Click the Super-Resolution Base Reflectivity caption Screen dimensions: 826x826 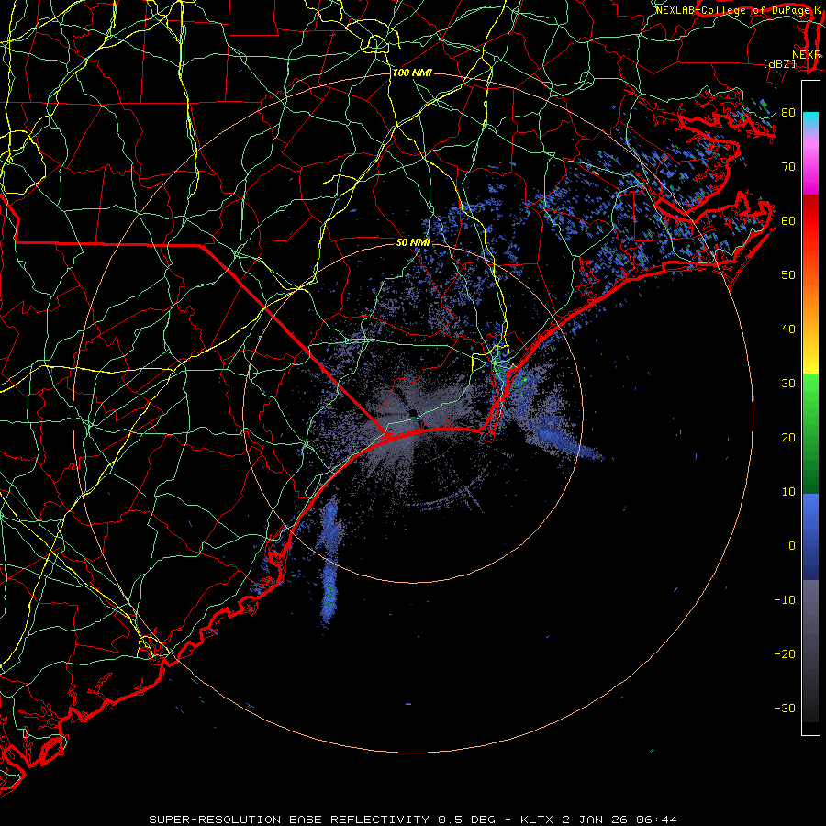coord(413,820)
